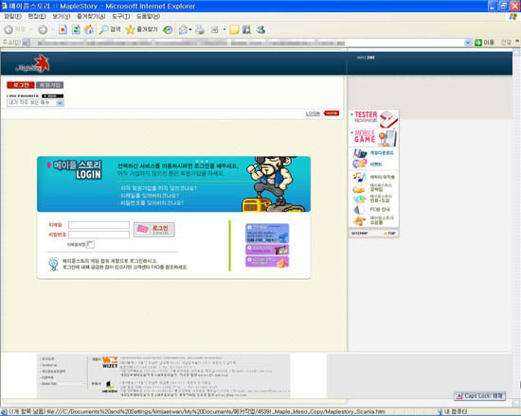Click the pink-ticket 로그인 submit button
The image size is (521, 416).
pos(153,230)
